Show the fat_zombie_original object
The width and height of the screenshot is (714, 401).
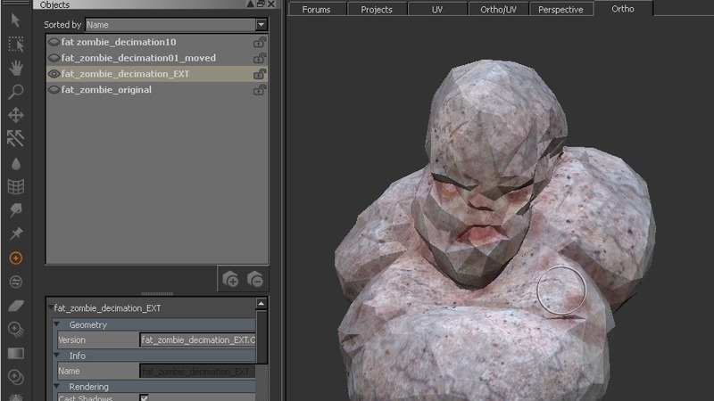54,90
